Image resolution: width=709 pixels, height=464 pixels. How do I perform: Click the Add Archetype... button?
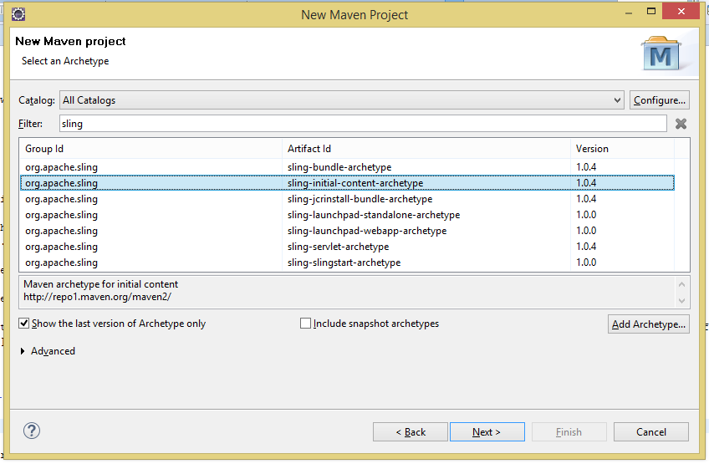coord(649,324)
